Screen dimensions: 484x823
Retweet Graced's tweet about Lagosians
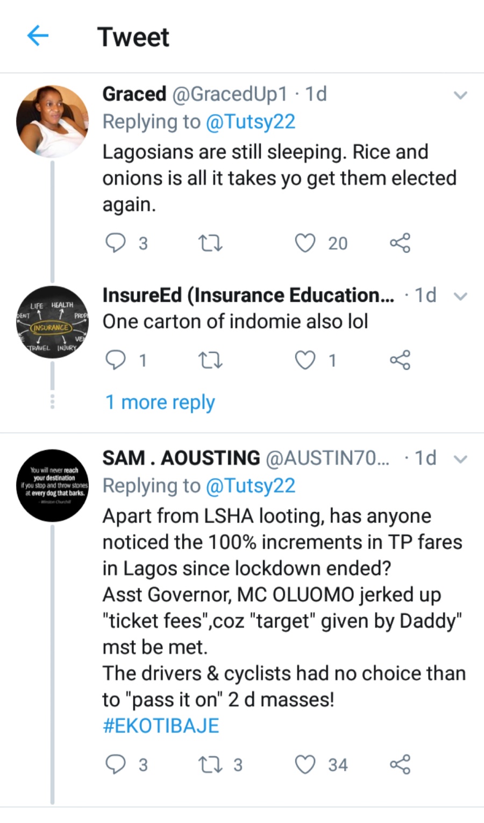pos(210,243)
